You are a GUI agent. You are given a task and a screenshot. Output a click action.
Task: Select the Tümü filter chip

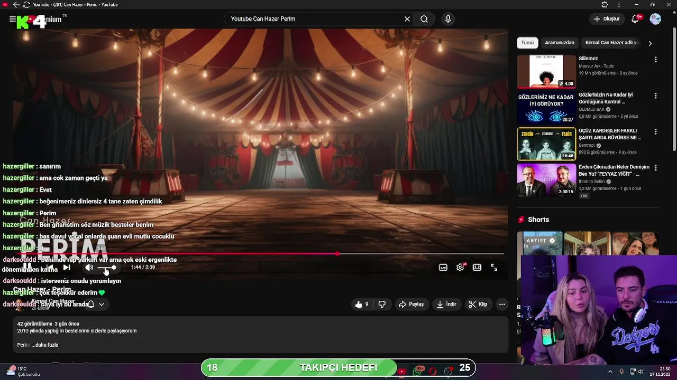(527, 43)
